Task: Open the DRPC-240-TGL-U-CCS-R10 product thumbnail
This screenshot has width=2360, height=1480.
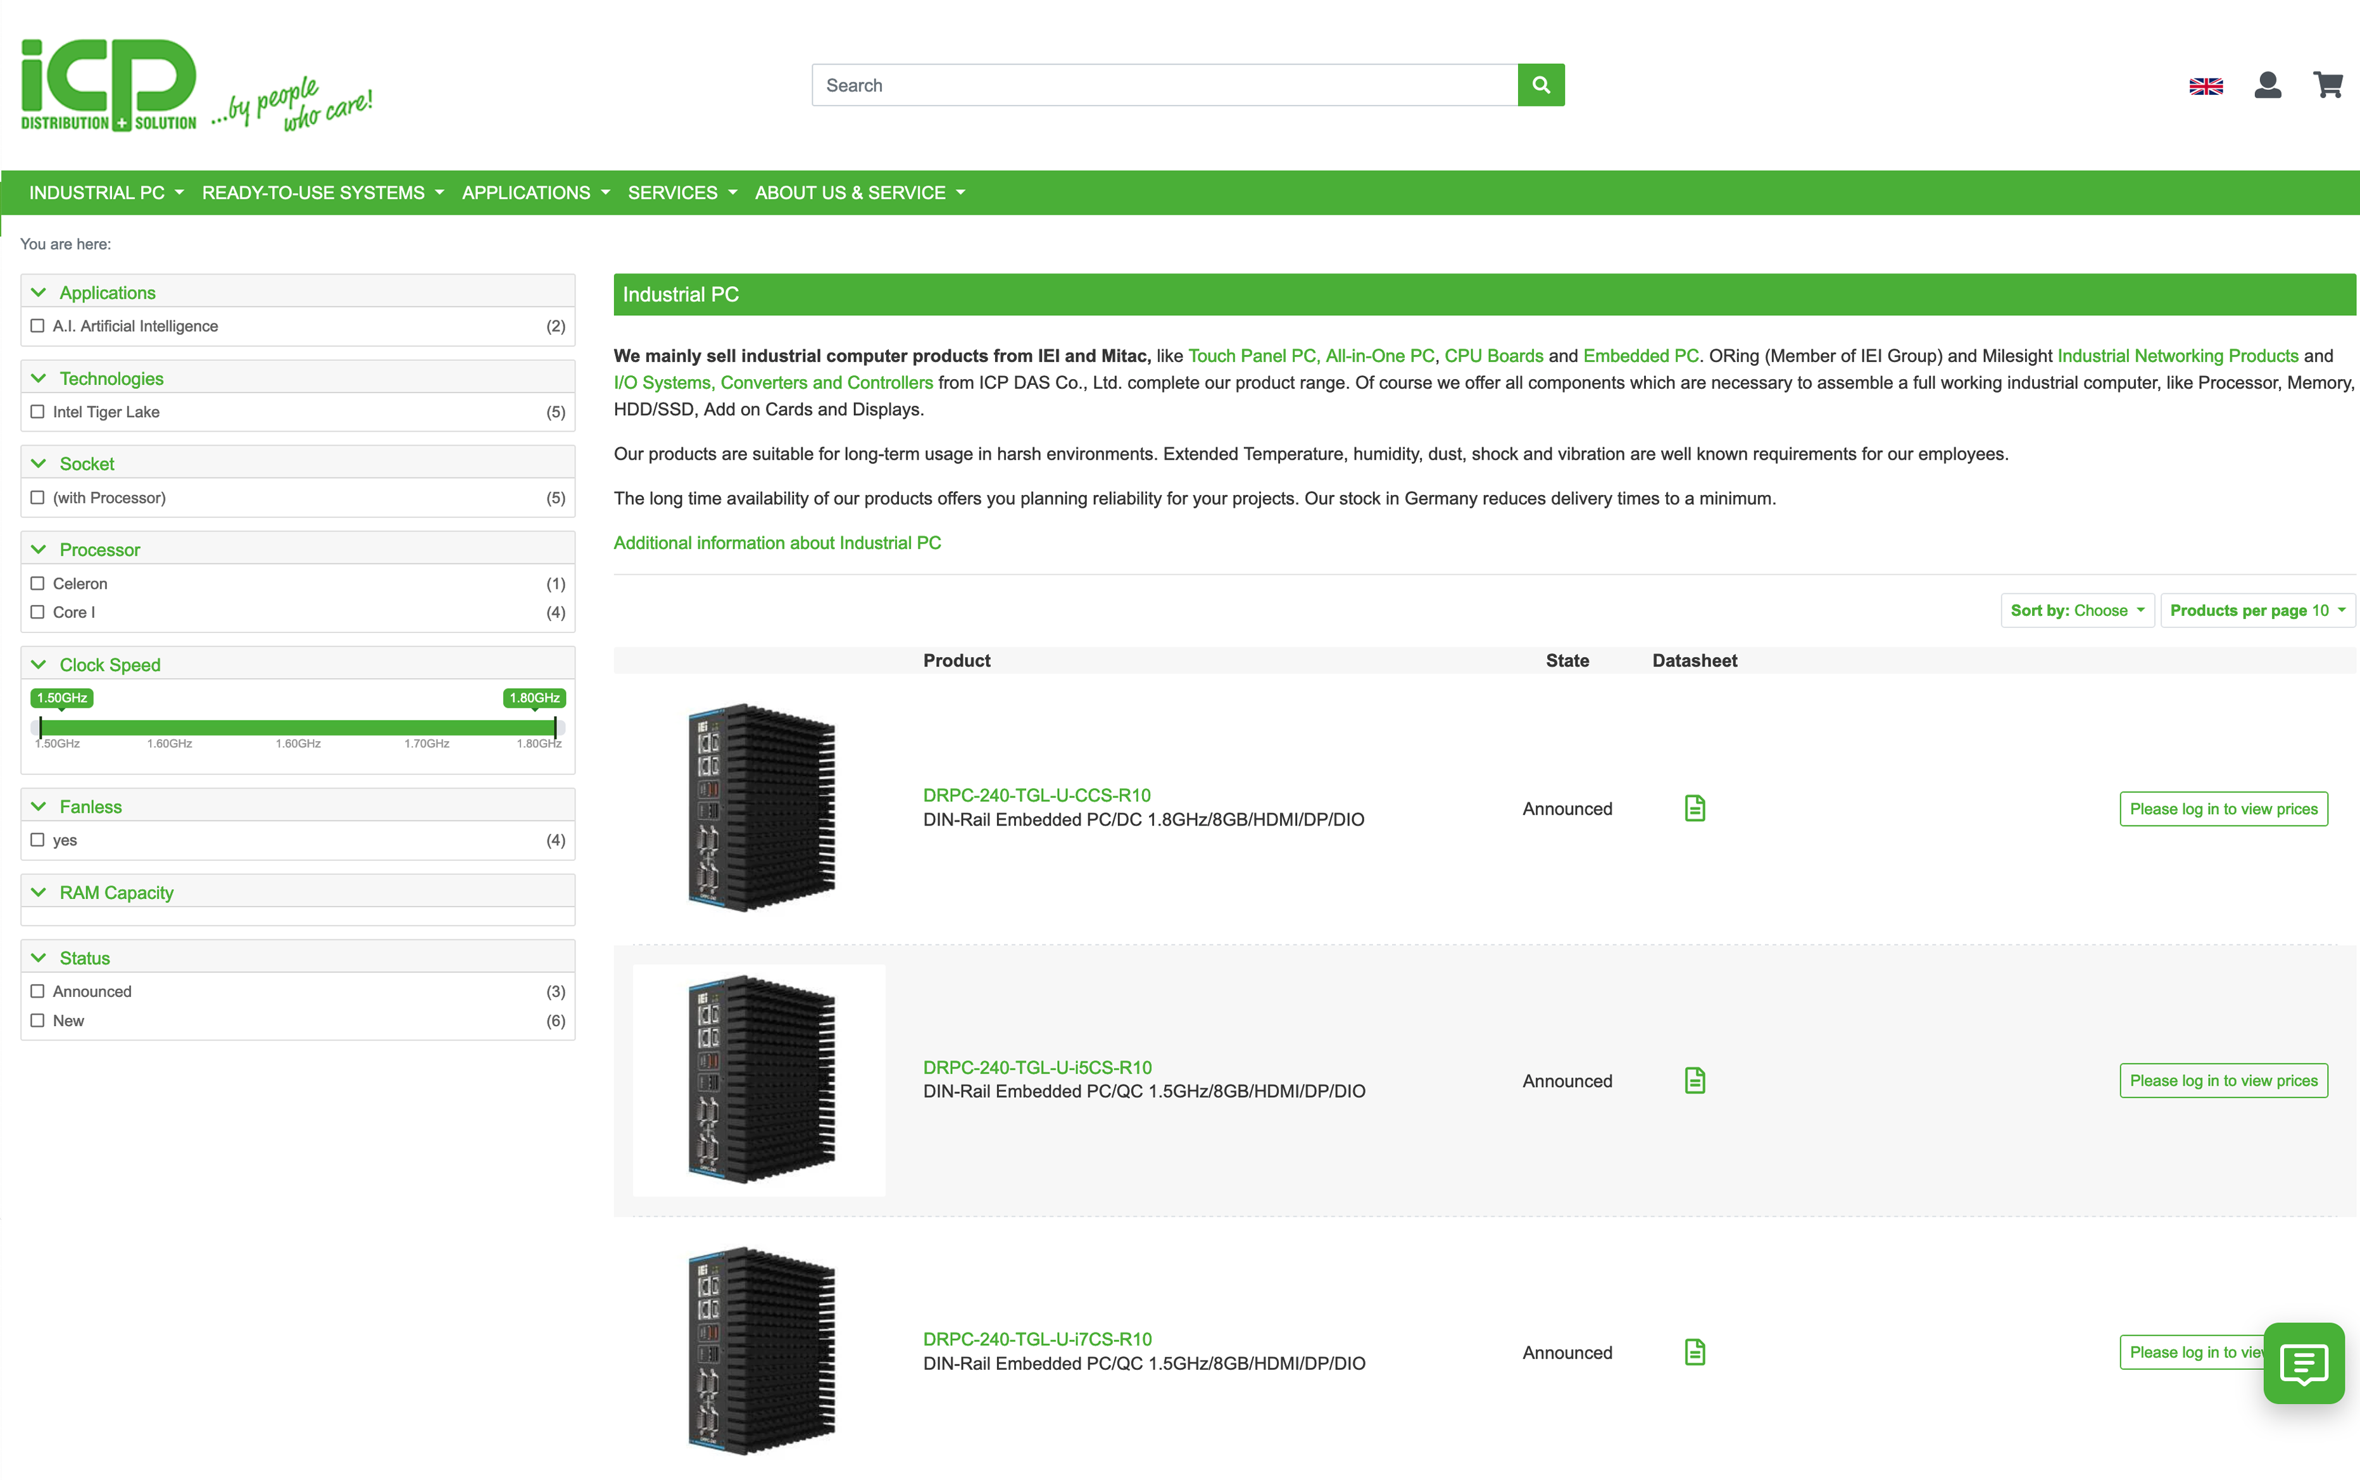Action: click(x=760, y=808)
